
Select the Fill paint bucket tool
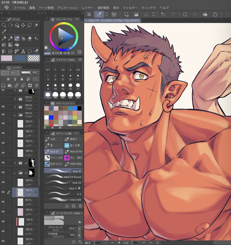(x=17, y=45)
